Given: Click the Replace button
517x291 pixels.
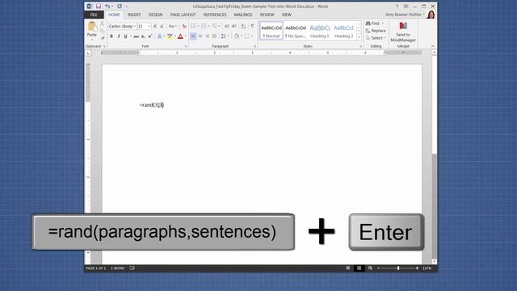Looking at the screenshot, I should point(376,31).
